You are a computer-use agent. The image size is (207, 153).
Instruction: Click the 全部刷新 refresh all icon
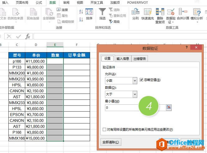(x=49, y=12)
